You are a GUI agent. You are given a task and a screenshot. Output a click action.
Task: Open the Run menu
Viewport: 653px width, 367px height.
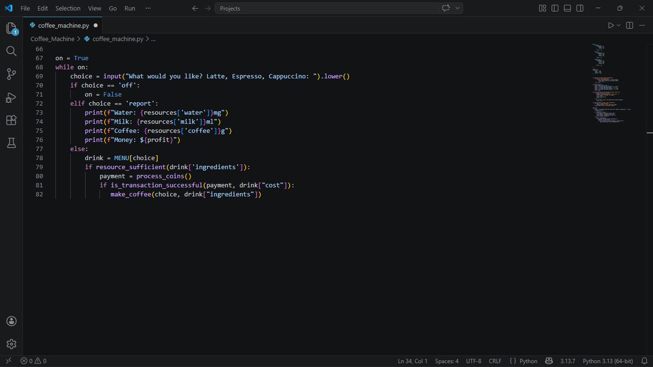coord(130,8)
